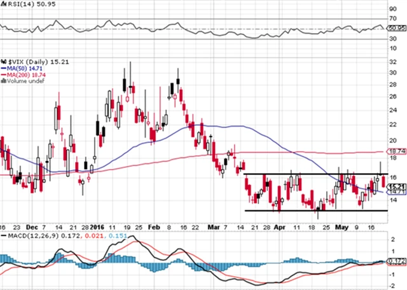Click the 28 level on price axis
The width and height of the screenshot is (407, 290).
tap(393, 85)
